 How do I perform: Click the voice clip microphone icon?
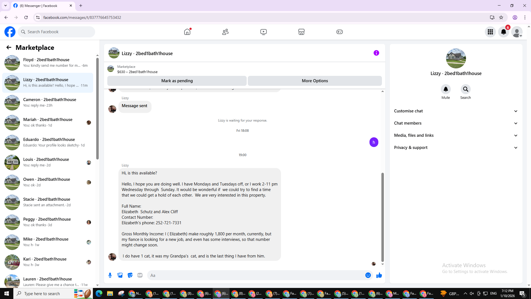[110, 275]
